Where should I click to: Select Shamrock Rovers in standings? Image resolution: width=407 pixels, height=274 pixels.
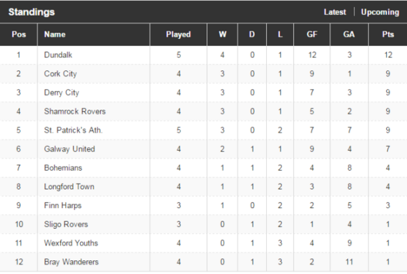[75, 111]
